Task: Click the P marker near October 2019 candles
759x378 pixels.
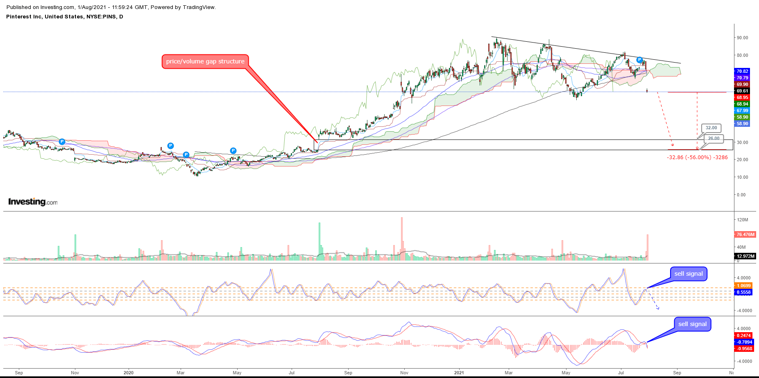Action: pos(62,142)
